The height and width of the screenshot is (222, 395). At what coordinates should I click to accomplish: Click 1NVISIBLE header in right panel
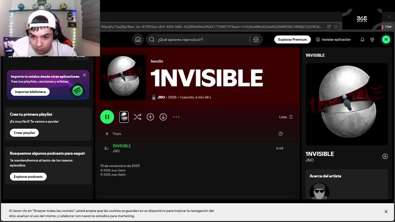coord(315,55)
